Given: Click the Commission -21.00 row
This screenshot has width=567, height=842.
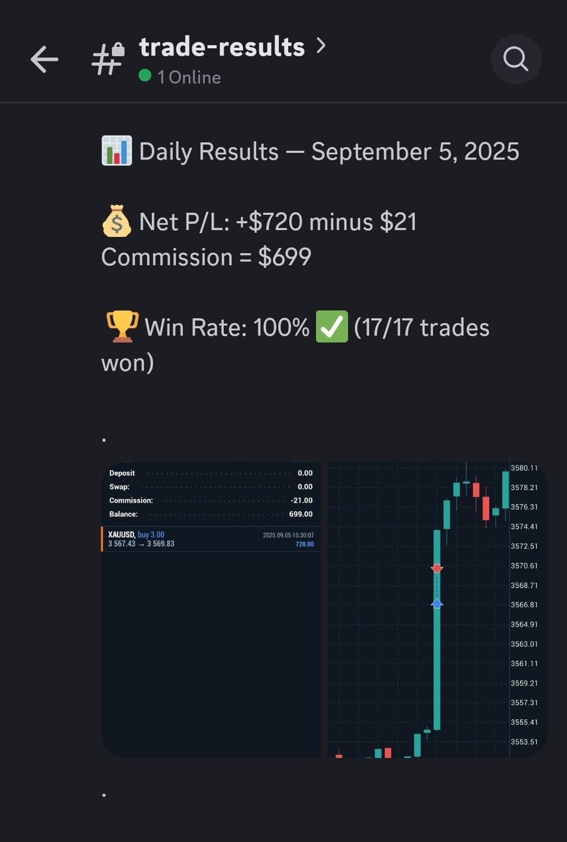Looking at the screenshot, I should 211,500.
